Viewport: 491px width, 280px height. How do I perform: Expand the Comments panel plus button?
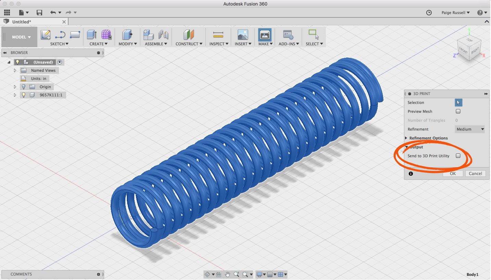tap(98, 274)
